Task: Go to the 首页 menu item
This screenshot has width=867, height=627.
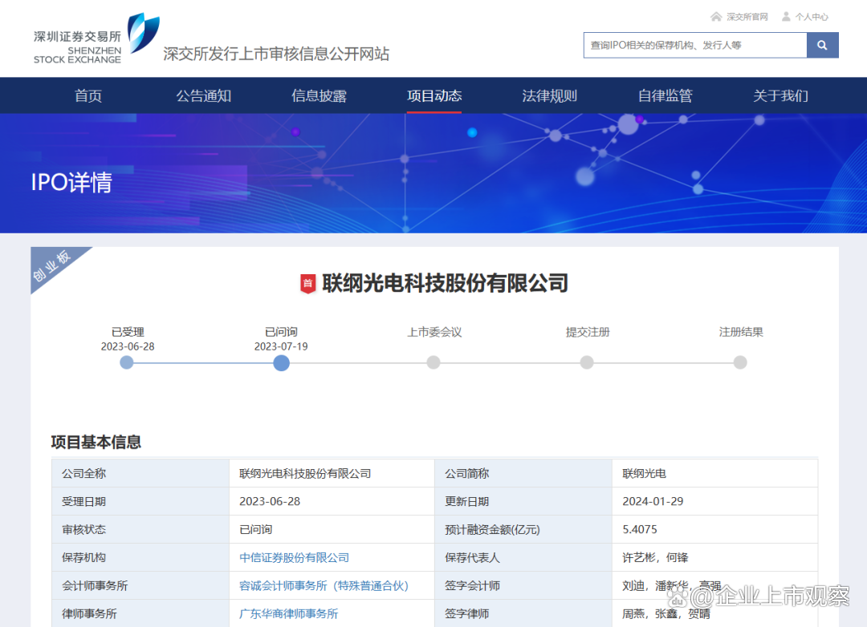Action: 87,95
